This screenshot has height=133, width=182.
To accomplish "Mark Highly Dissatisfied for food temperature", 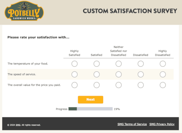I will tap(163, 64).
